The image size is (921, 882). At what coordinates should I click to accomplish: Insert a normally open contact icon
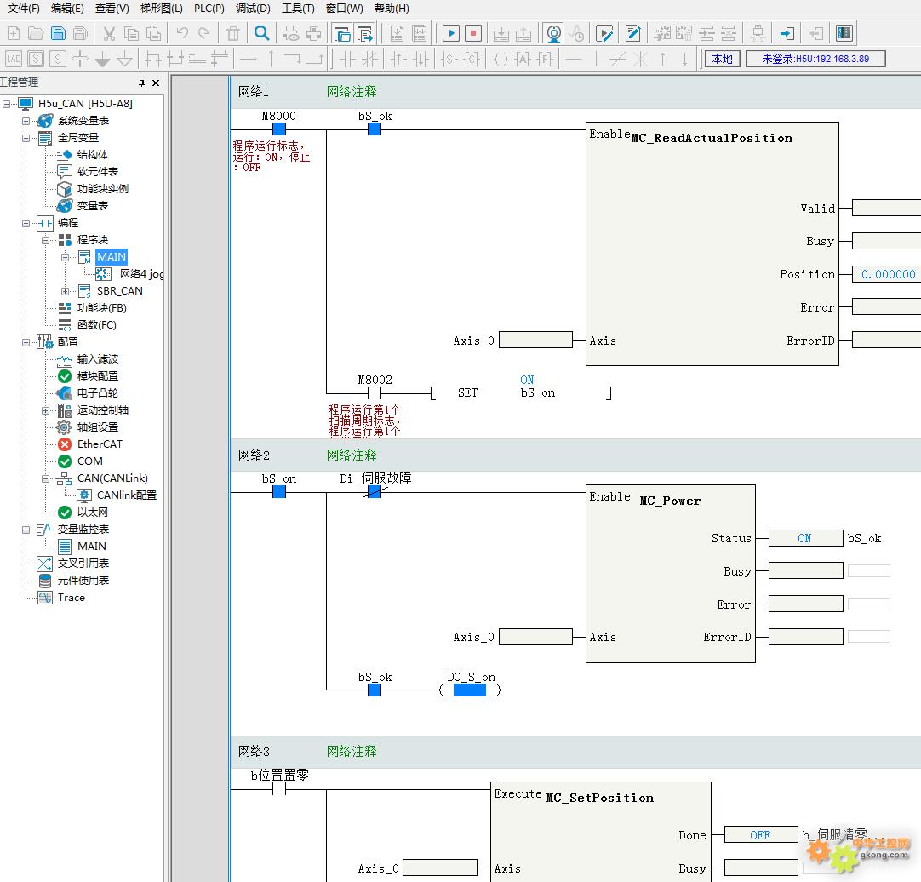click(348, 59)
